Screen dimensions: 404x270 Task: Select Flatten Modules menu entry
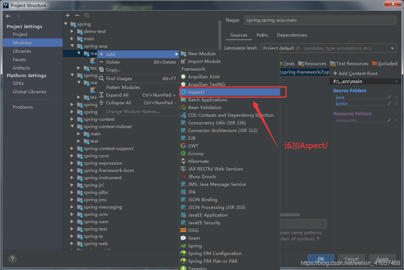pos(138,87)
